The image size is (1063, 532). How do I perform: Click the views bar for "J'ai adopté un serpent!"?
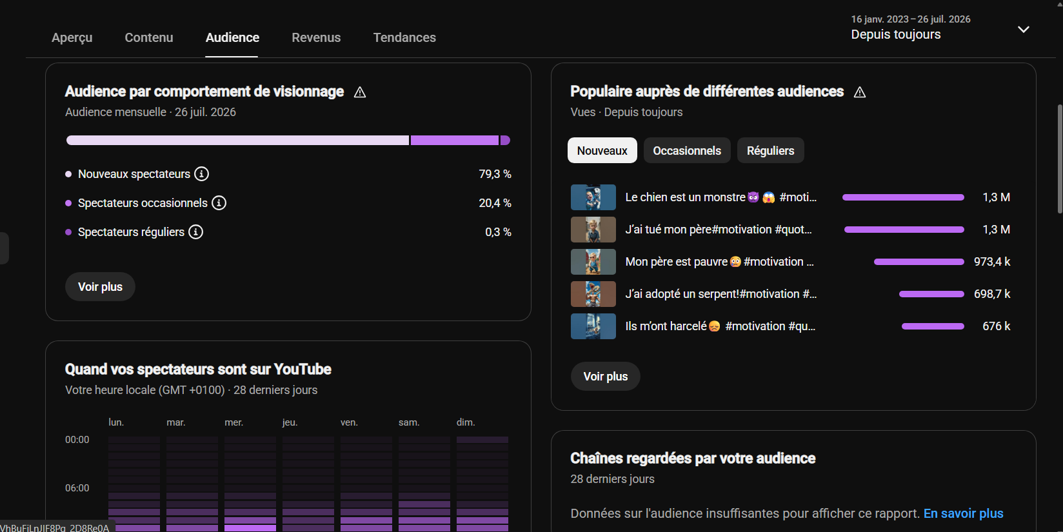click(931, 294)
